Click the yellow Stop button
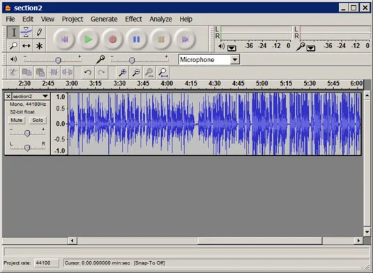The width and height of the screenshot is (373, 273). tap(161, 40)
